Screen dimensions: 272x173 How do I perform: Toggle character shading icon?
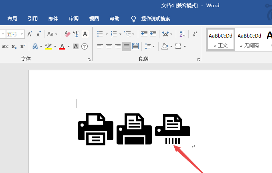pyautogui.click(x=76, y=46)
